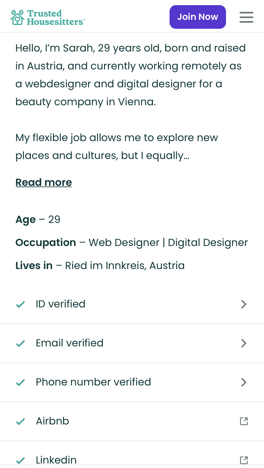Expand the ID verified chevron arrow

pos(244,304)
